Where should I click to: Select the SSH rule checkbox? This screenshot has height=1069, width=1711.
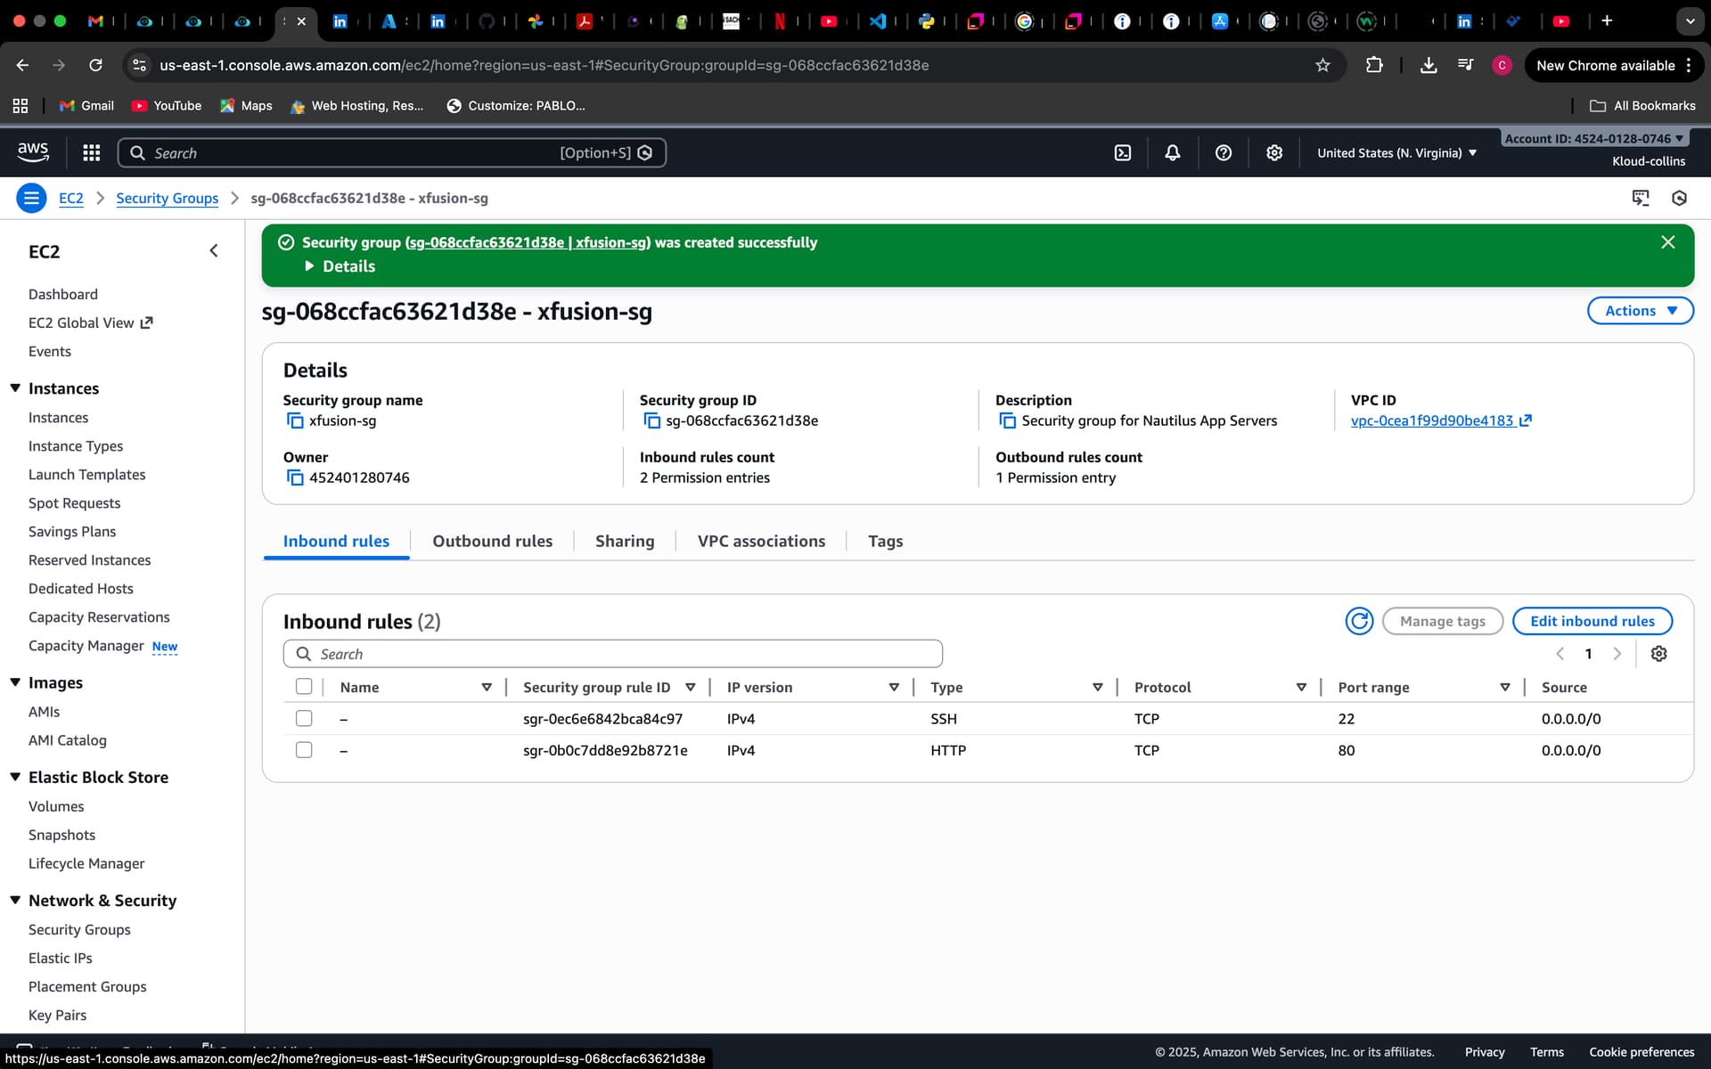[304, 719]
